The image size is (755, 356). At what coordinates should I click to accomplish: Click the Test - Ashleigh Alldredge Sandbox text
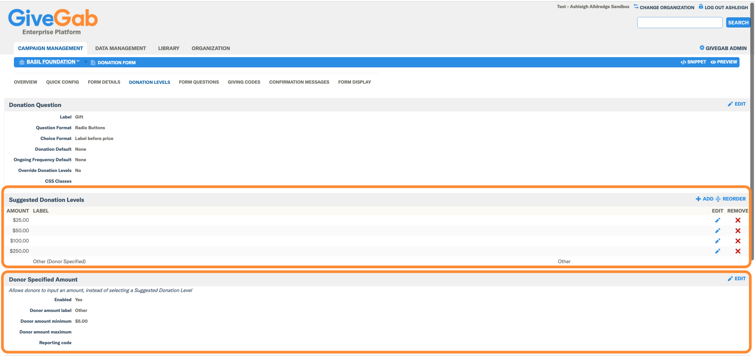click(x=593, y=7)
